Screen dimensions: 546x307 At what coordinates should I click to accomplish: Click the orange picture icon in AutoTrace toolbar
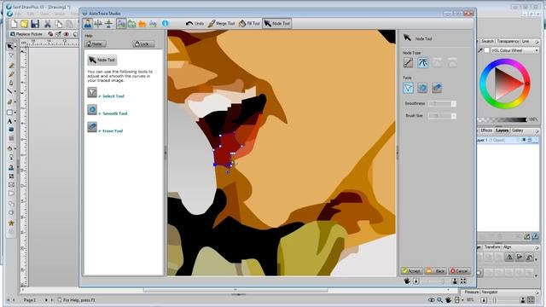(x=142, y=24)
